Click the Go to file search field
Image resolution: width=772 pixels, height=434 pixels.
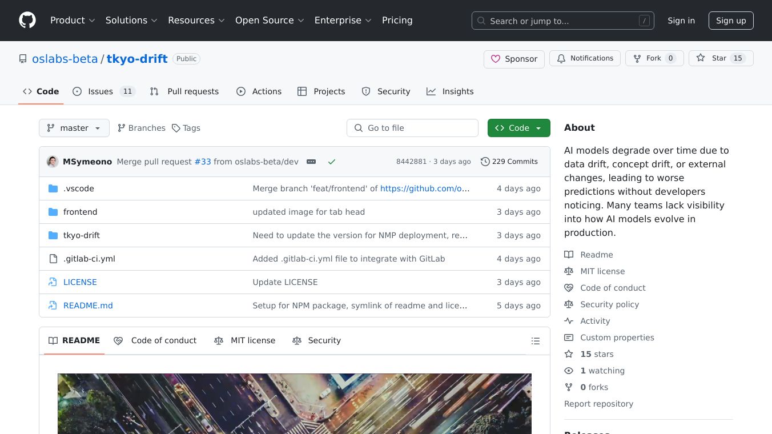pyautogui.click(x=412, y=128)
